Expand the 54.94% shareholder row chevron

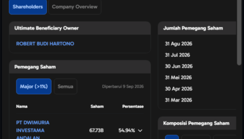(x=140, y=131)
